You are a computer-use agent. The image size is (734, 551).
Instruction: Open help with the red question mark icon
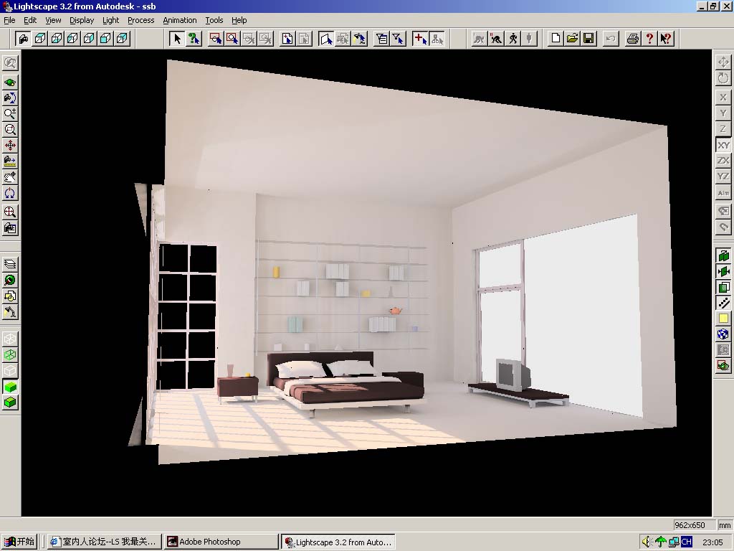point(649,39)
